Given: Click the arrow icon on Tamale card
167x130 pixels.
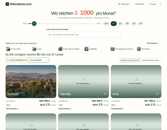Looking at the screenshot, I should 105,94.
